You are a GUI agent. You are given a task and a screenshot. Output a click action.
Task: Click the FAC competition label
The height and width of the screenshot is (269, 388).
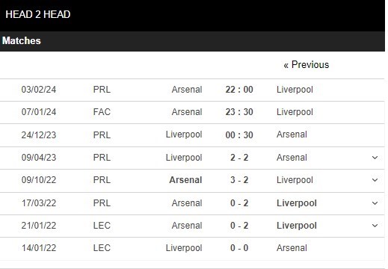(102, 112)
